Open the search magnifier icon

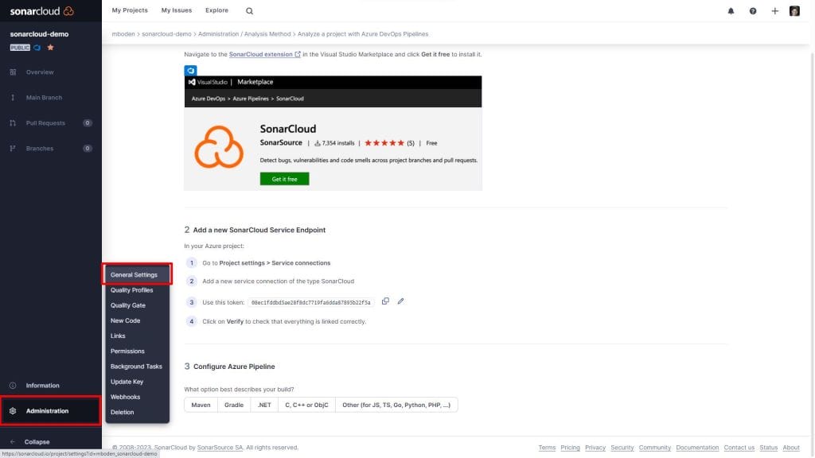(249, 11)
